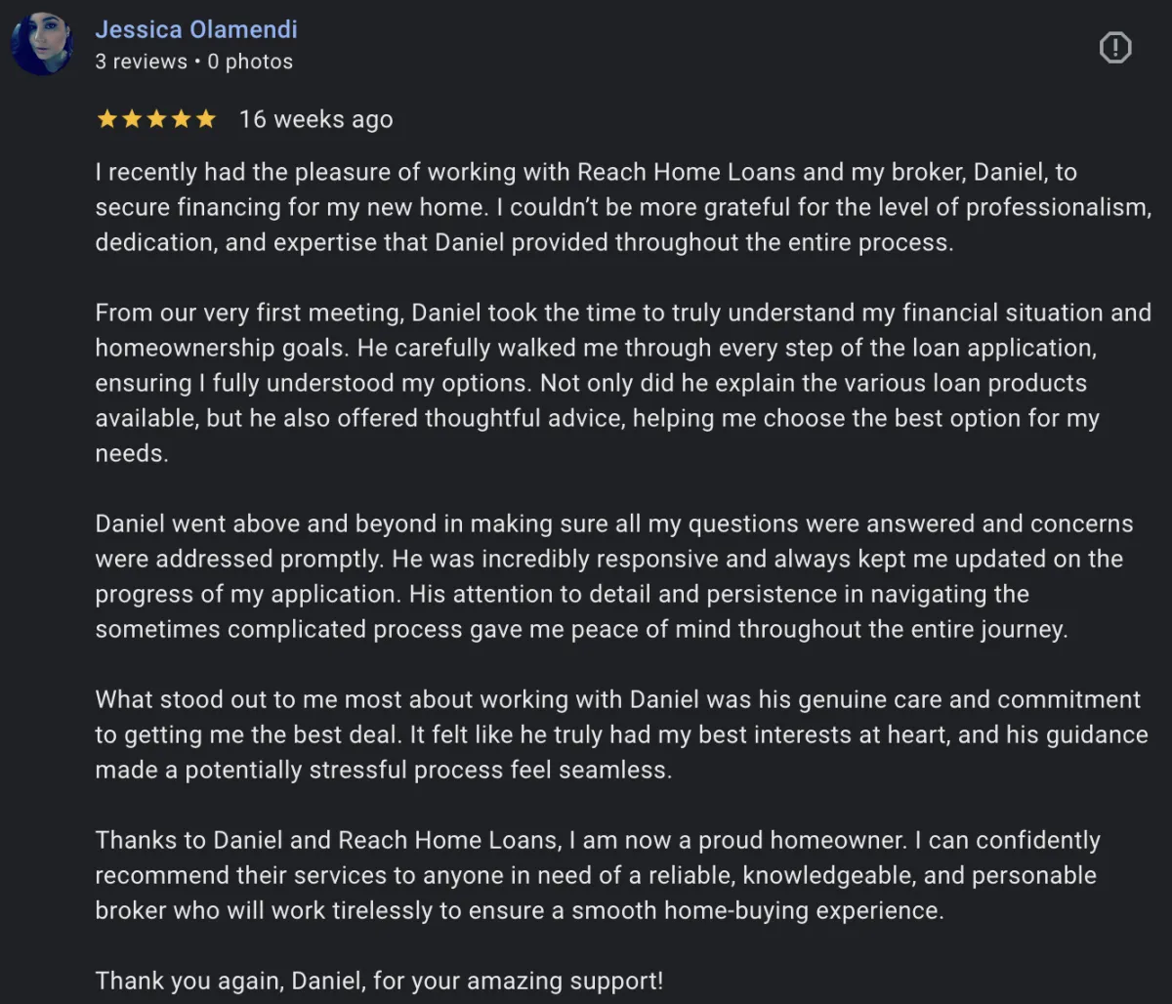
Task: Click the '3 reviews' count text
Action: click(141, 62)
